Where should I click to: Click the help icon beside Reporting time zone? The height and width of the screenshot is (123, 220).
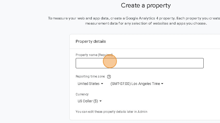(x=109, y=76)
